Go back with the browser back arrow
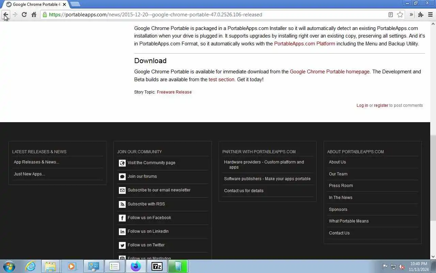Screen dimensions: 436x273 tap(5, 15)
